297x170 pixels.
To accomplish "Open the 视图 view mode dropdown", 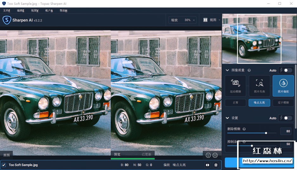I will pos(212,20).
